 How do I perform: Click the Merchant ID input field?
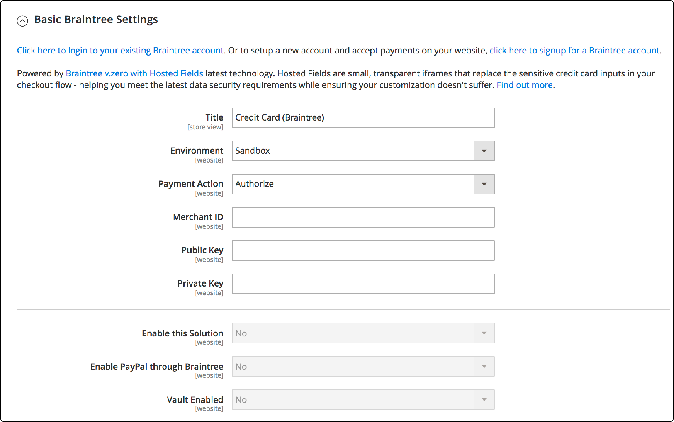click(362, 217)
